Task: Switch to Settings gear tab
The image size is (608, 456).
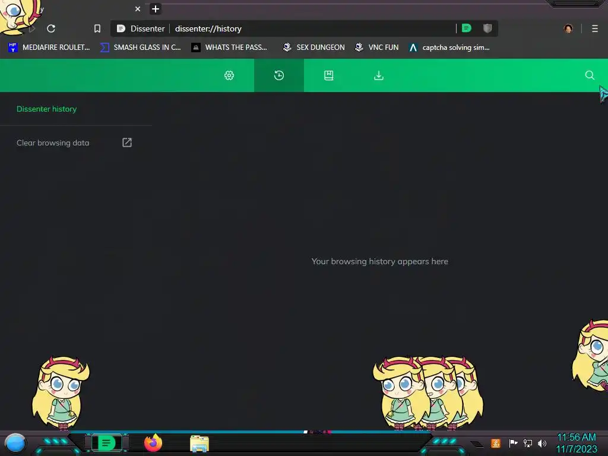Action: coord(229,75)
